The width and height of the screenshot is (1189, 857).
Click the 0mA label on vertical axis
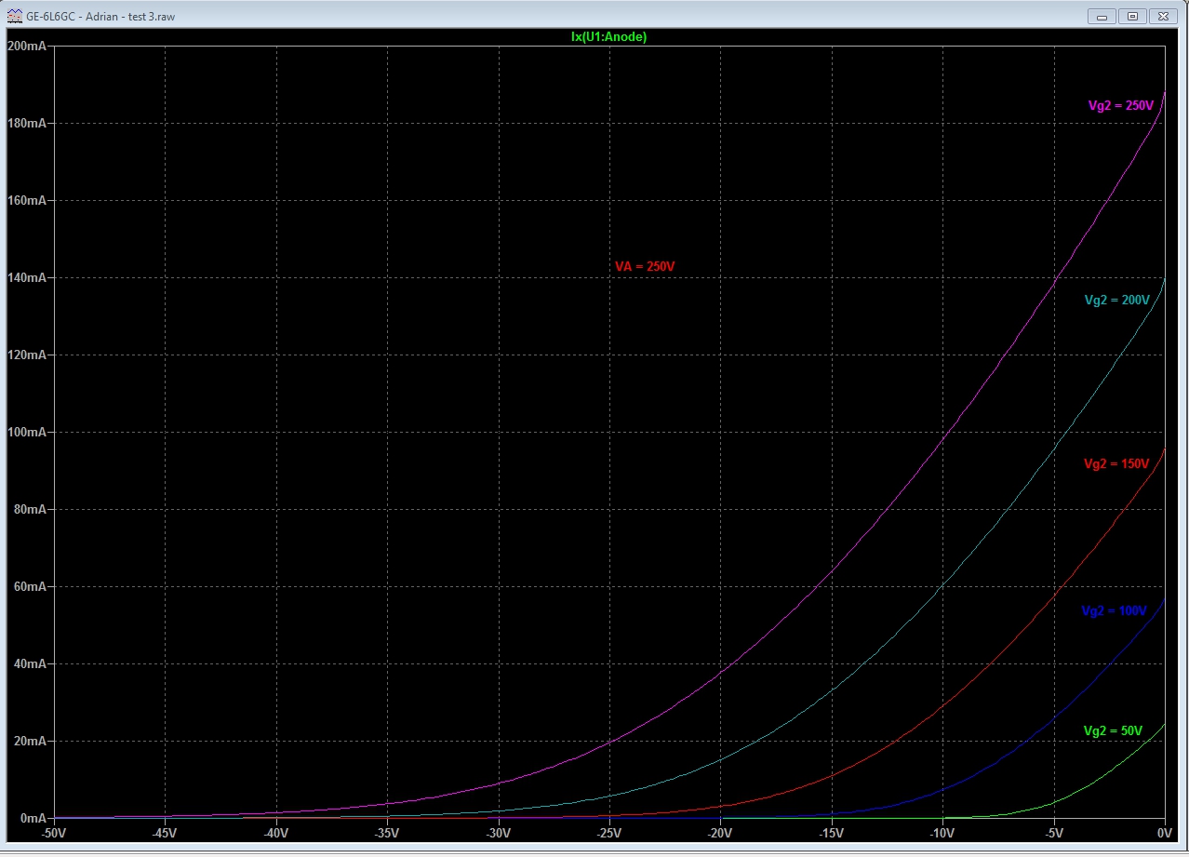33,819
